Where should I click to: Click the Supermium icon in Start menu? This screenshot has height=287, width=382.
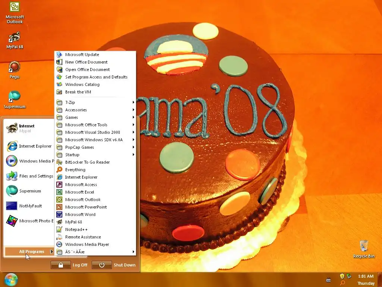12,191
